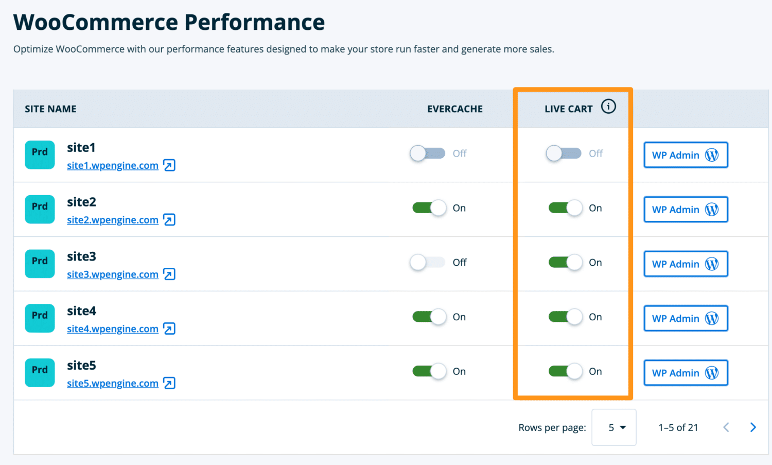Slide the Live Cart toggle on for site1
The height and width of the screenshot is (465, 772).
coord(563,153)
